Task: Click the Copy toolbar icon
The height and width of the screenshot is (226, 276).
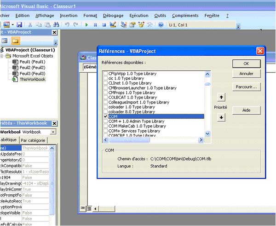Action: click(39, 25)
